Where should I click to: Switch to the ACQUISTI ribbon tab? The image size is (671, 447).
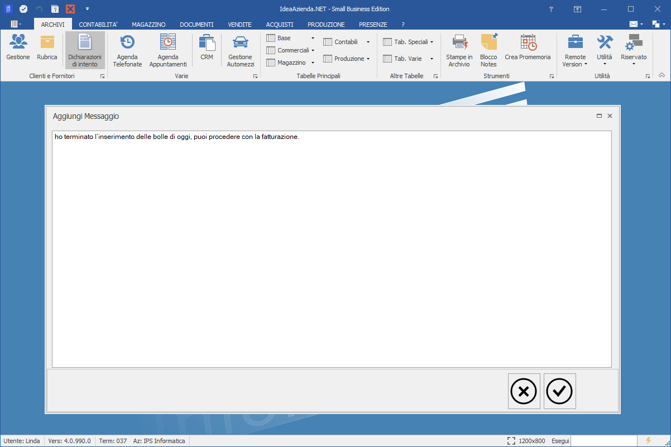pyautogui.click(x=280, y=25)
